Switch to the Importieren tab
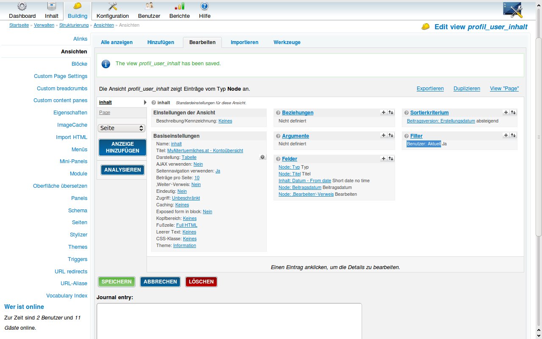Screen dimensions: 542x339 [x=244, y=42]
